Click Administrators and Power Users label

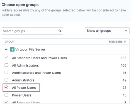point(36,73)
